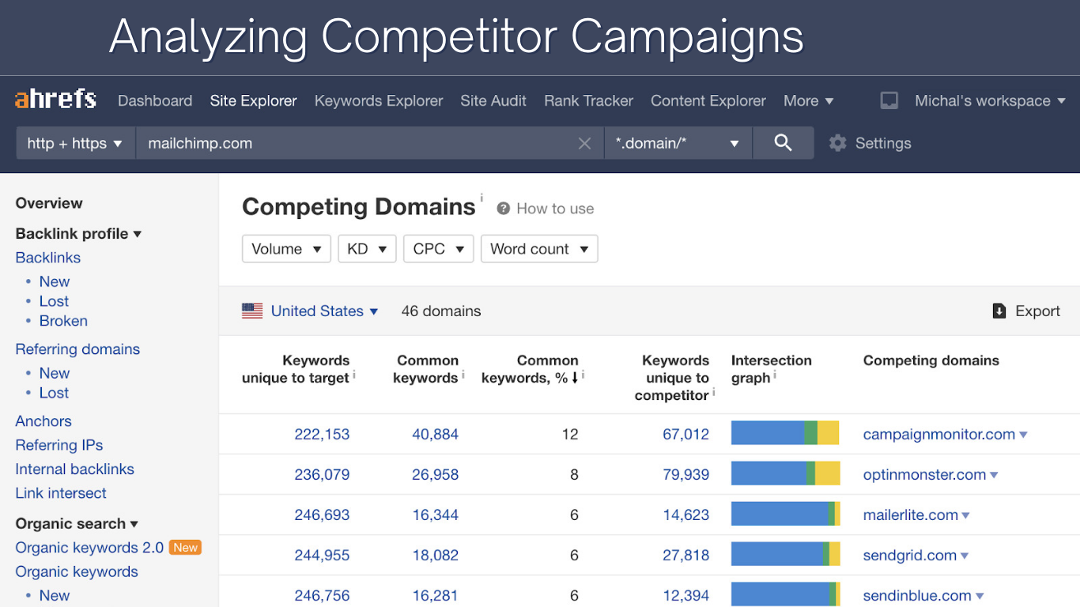Image resolution: width=1080 pixels, height=607 pixels.
Task: Clear the mailchimp.com search field
Action: click(584, 143)
